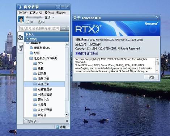
Task: Click the Copyright (C) 1998 - 2010 TENCENT text
Action: 108,48
